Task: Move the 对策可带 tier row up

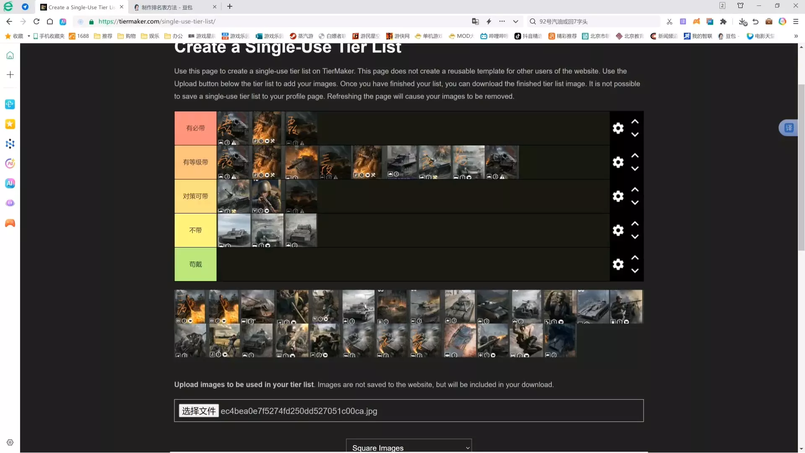Action: [x=635, y=190]
